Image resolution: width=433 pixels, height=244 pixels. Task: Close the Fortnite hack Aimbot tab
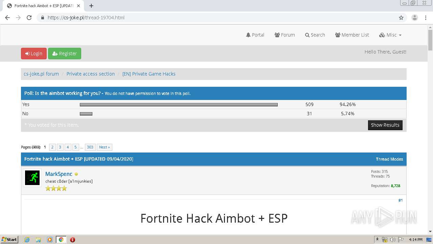[78, 6]
